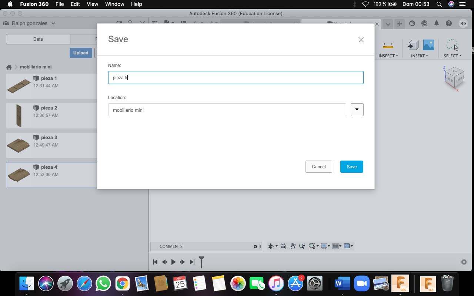The height and width of the screenshot is (296, 474).
Task: Click the Save button in the dialog
Action: click(x=351, y=166)
